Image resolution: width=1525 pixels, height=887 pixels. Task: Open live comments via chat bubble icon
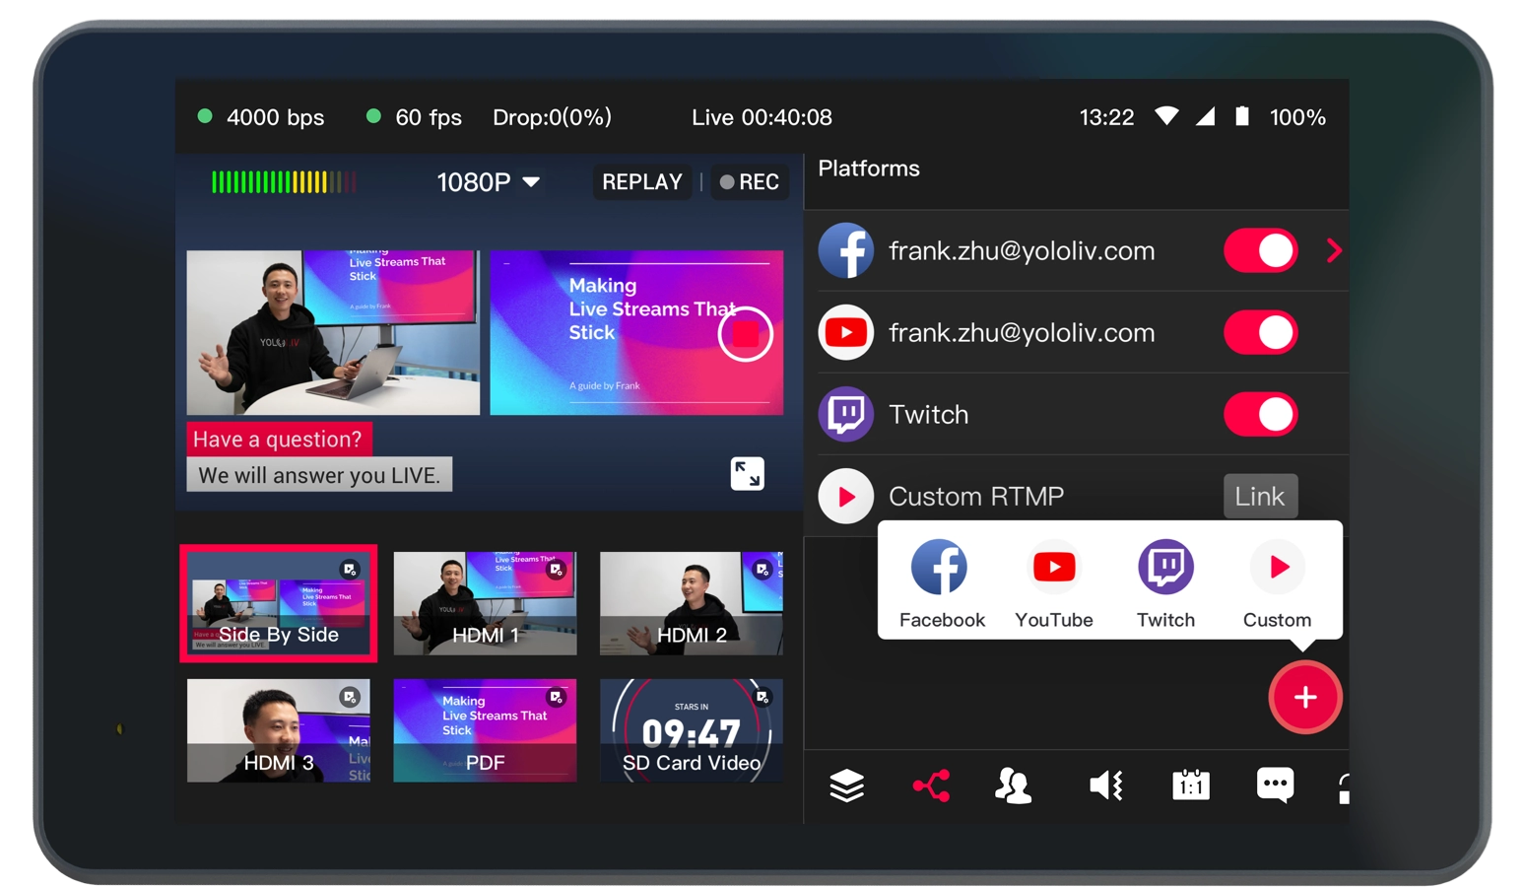[1274, 785]
